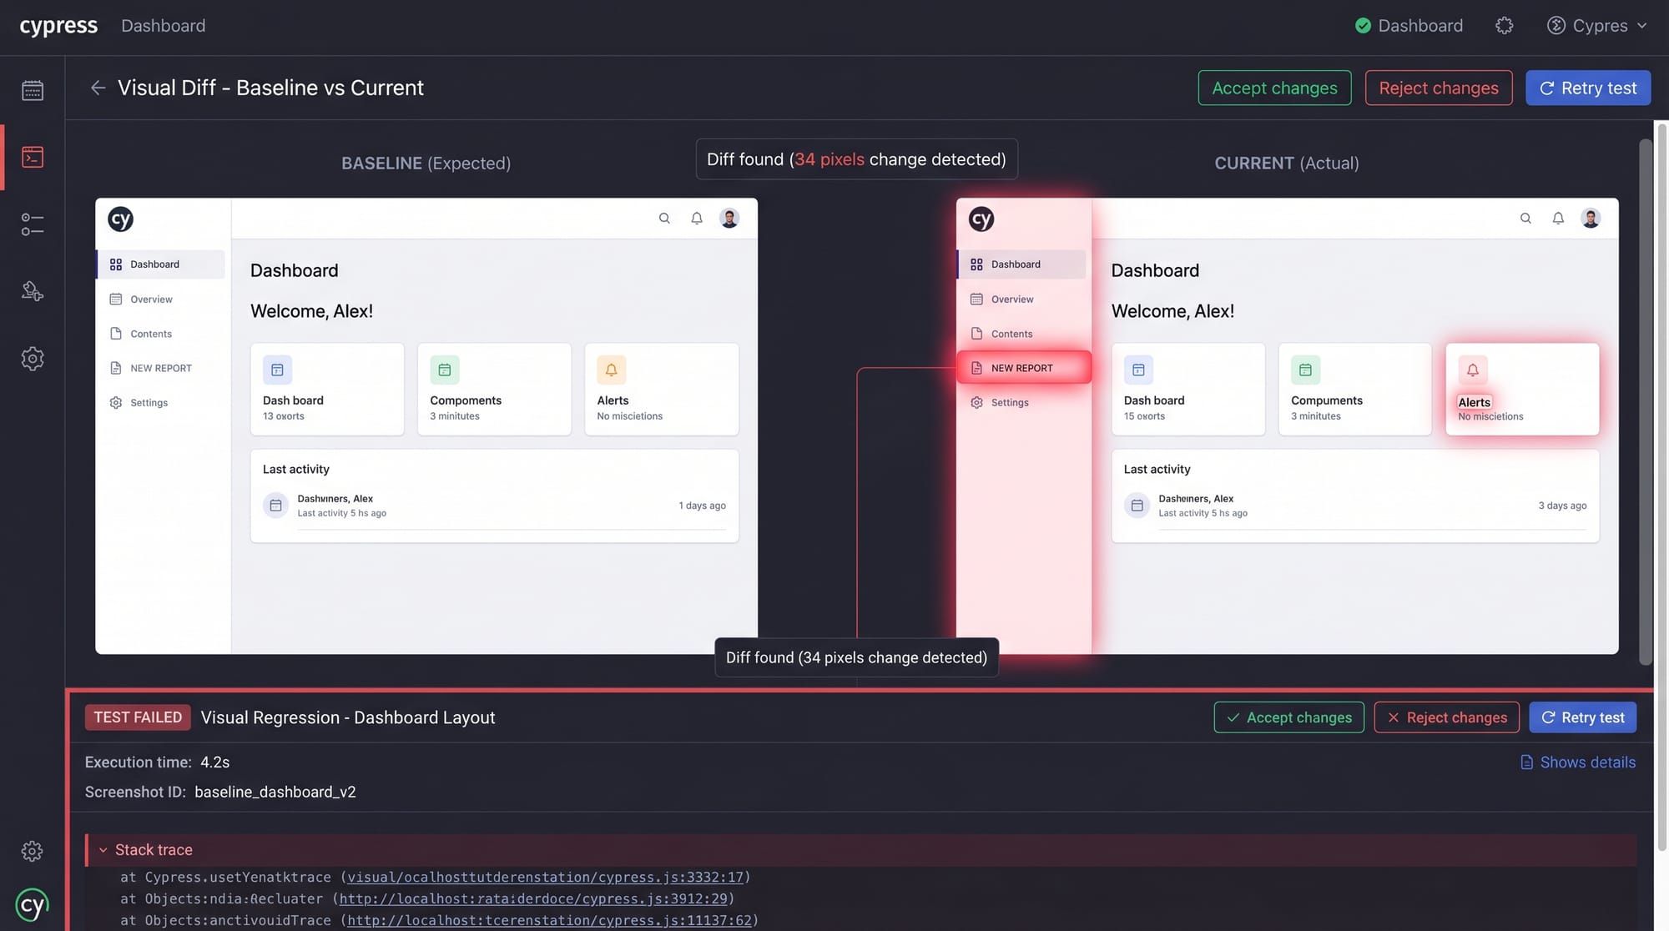Screen dimensions: 1669x931
Task: Open the user settings sidebar icon
Action: pyautogui.click(x=33, y=291)
